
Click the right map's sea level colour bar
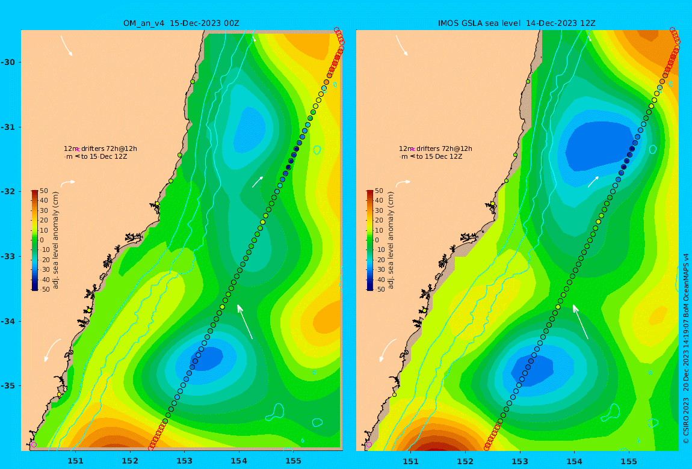(370, 241)
